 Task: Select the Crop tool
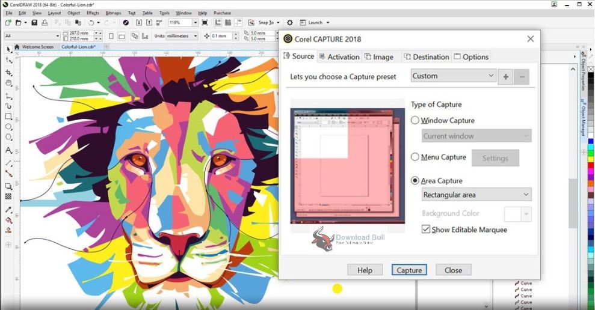(x=8, y=72)
